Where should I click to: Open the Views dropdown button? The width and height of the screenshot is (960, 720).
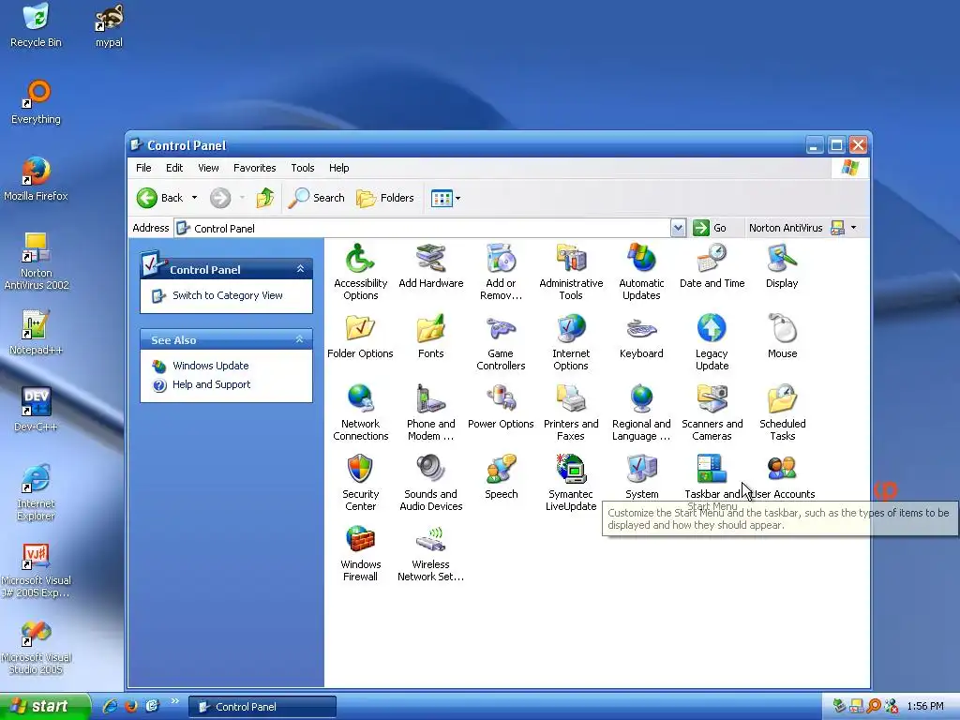(x=445, y=198)
